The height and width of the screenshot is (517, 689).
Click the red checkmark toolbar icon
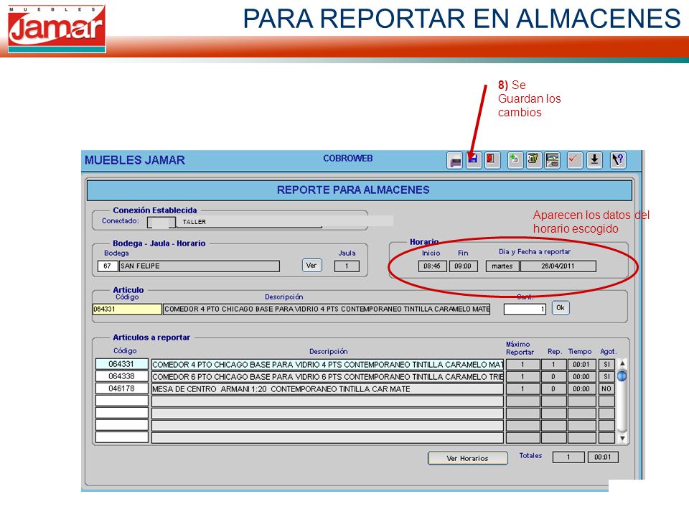click(574, 160)
